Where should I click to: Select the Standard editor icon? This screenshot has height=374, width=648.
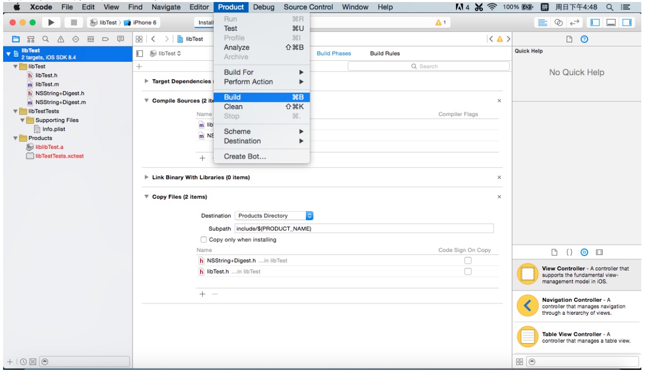542,23
